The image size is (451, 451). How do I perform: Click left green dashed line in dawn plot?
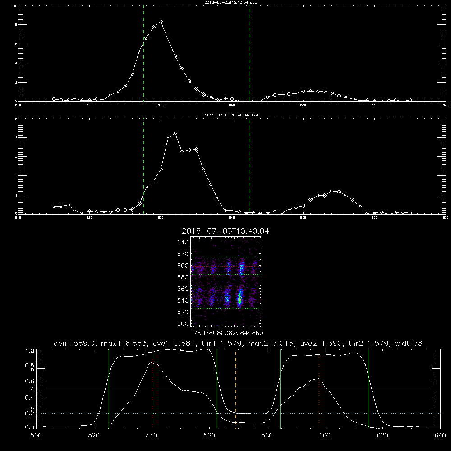[143, 54]
